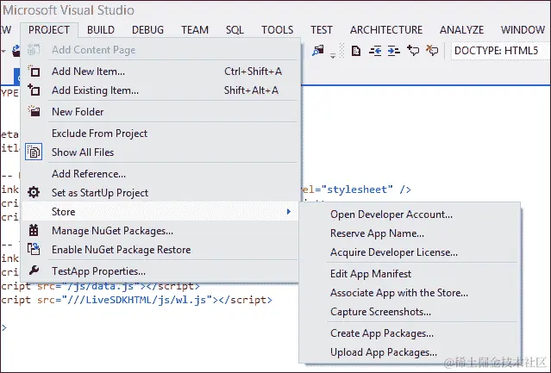Open the DEBUG menu
Image resolution: width=551 pixels, height=373 pixels.
148,30
